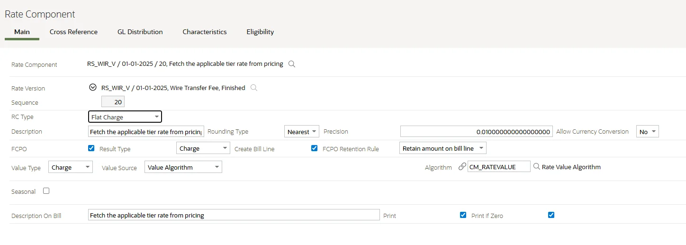686x245 pixels.
Task: Click the Description On Bill text field
Action: (x=234, y=215)
